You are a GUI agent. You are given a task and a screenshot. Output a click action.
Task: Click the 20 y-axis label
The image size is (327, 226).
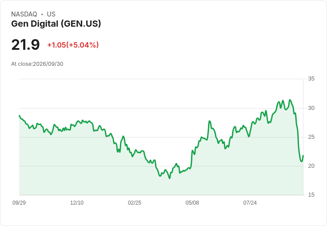(x=311, y=166)
